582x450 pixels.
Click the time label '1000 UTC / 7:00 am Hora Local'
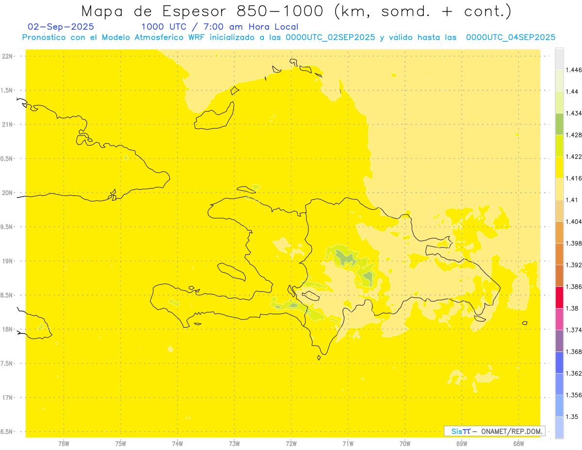(220, 27)
